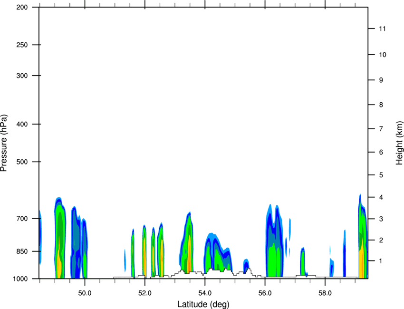The height and width of the screenshot is (309, 404).
Task: Click pressure tick label 700
Action: tap(22, 219)
